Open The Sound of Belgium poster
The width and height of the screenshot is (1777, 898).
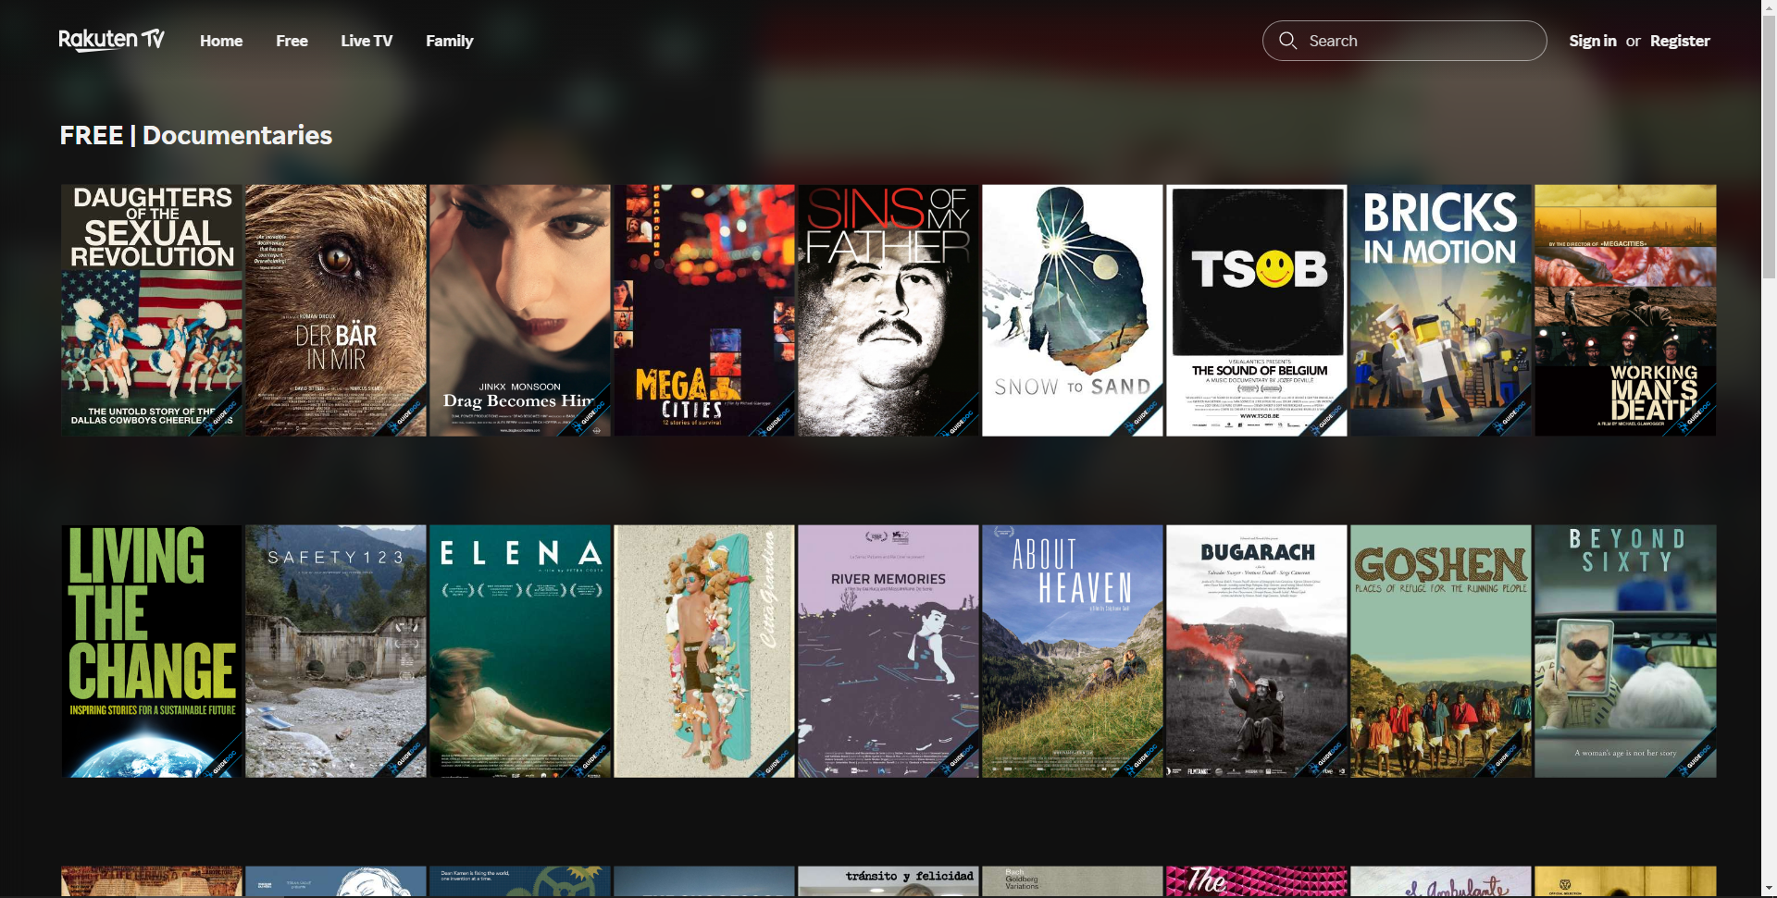click(1257, 310)
